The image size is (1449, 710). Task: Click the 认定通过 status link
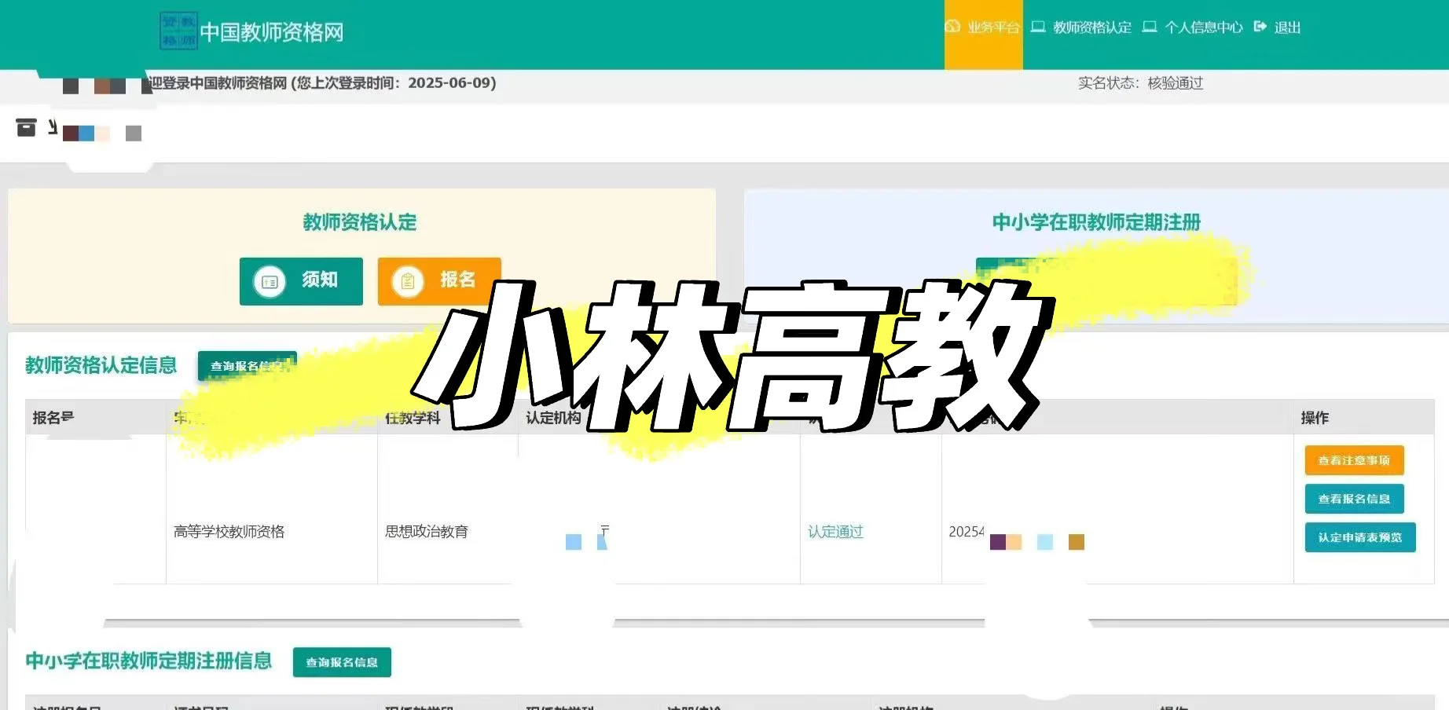[835, 532]
